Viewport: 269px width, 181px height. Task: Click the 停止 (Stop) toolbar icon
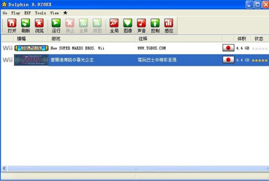pos(70,23)
